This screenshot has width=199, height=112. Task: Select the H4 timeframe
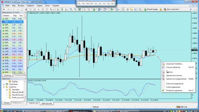click(100, 4)
